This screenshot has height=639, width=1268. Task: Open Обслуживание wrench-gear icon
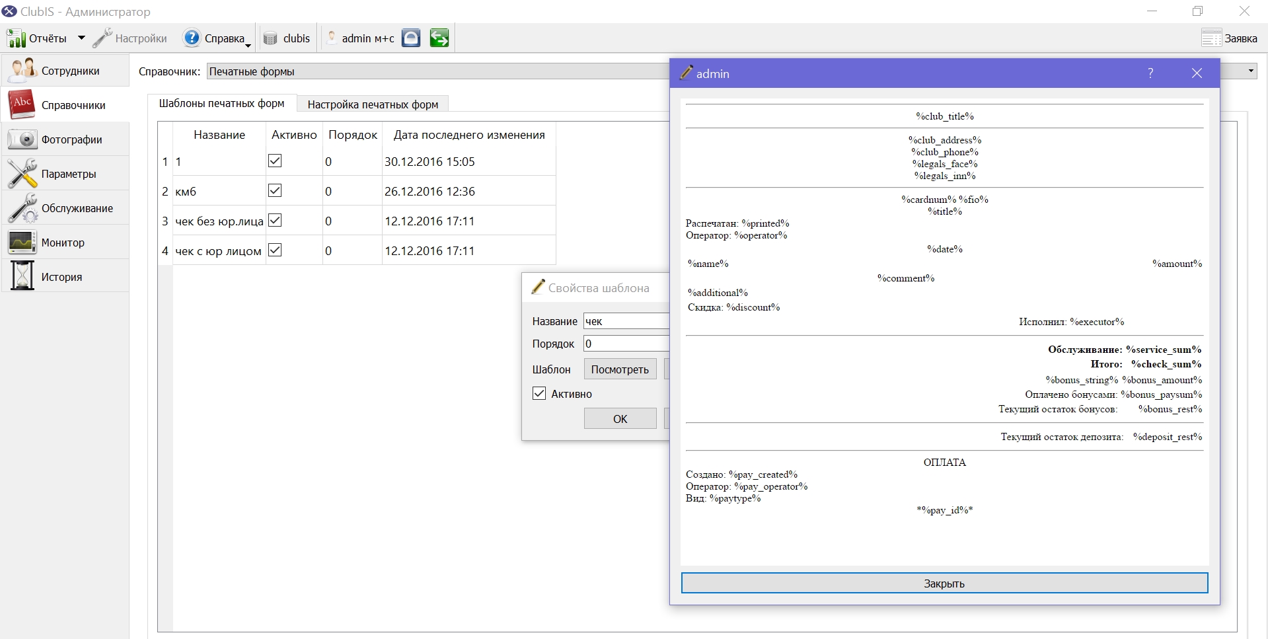[x=22, y=208]
